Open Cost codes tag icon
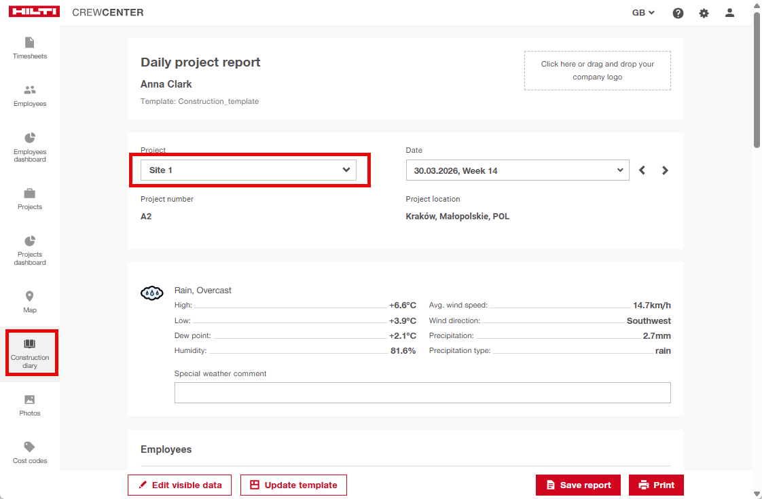Viewport: 762px width, 499px height. [x=30, y=447]
